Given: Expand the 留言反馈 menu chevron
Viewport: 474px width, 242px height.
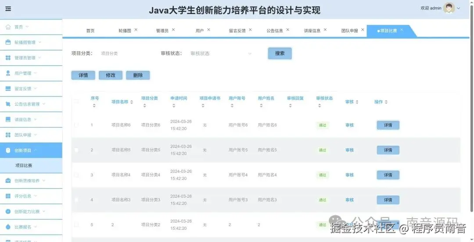Looking at the screenshot, I should click(x=36, y=89).
